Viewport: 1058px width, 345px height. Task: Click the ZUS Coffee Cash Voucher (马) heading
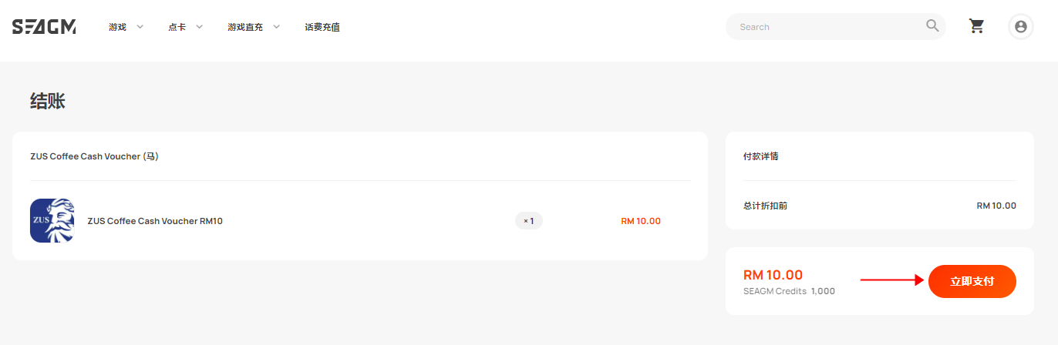pyautogui.click(x=94, y=156)
